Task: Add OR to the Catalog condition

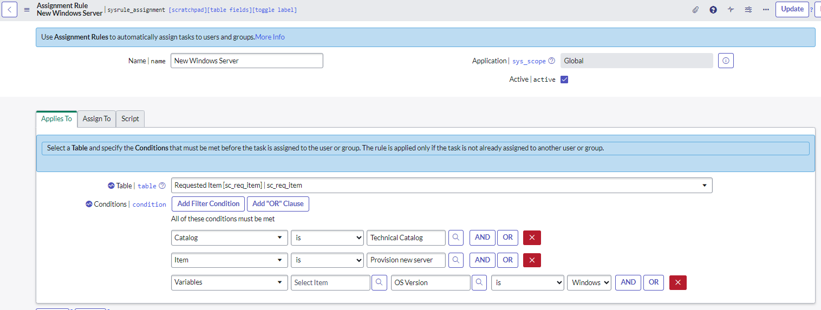Action: click(x=507, y=238)
